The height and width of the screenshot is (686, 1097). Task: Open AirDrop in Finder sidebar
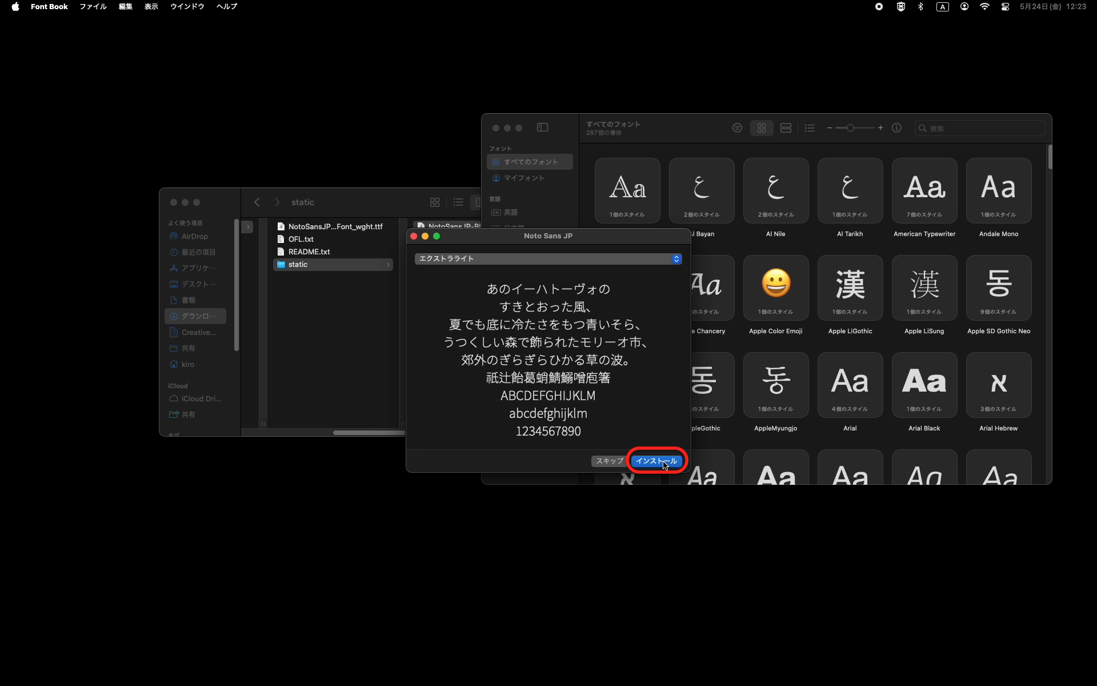(195, 236)
